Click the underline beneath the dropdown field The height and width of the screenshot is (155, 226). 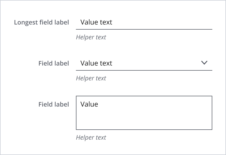pyautogui.click(x=144, y=70)
